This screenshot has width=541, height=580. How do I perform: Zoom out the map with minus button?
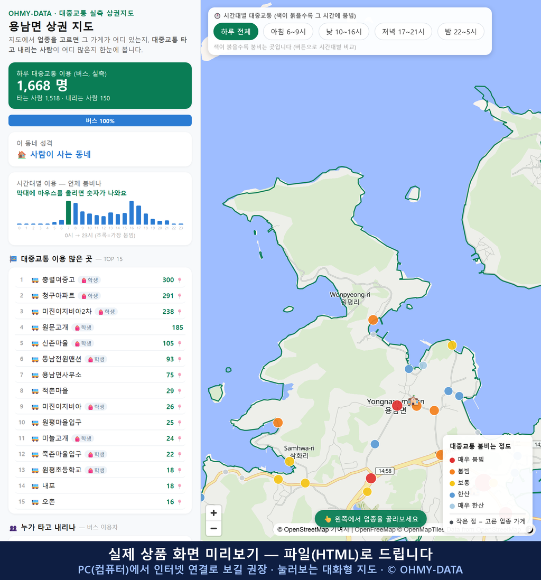click(213, 528)
